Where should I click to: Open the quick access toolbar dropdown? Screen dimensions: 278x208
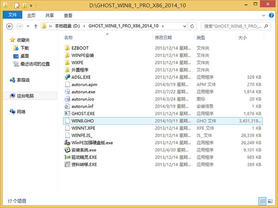tap(32, 5)
